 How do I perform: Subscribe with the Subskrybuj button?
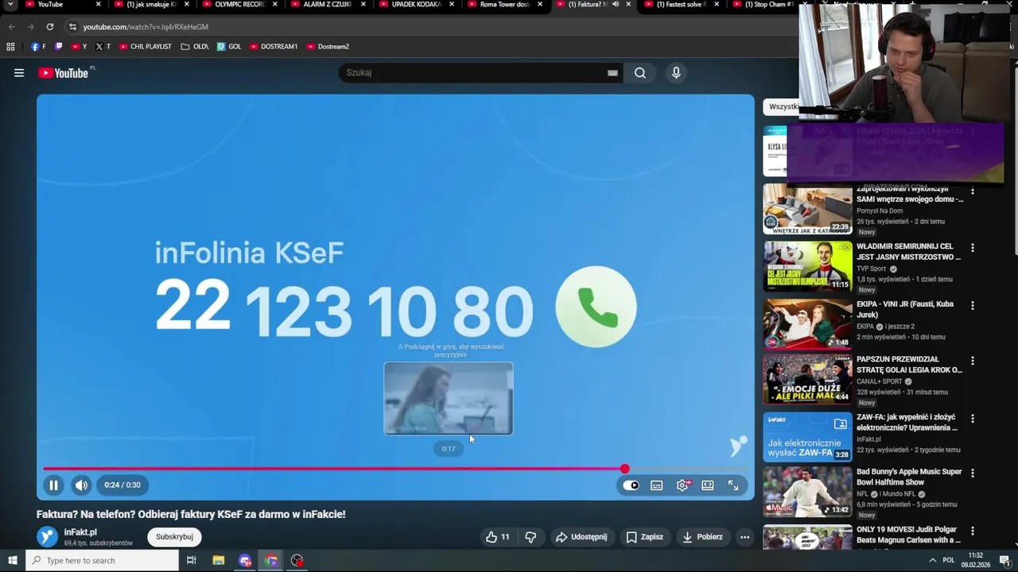coord(174,537)
